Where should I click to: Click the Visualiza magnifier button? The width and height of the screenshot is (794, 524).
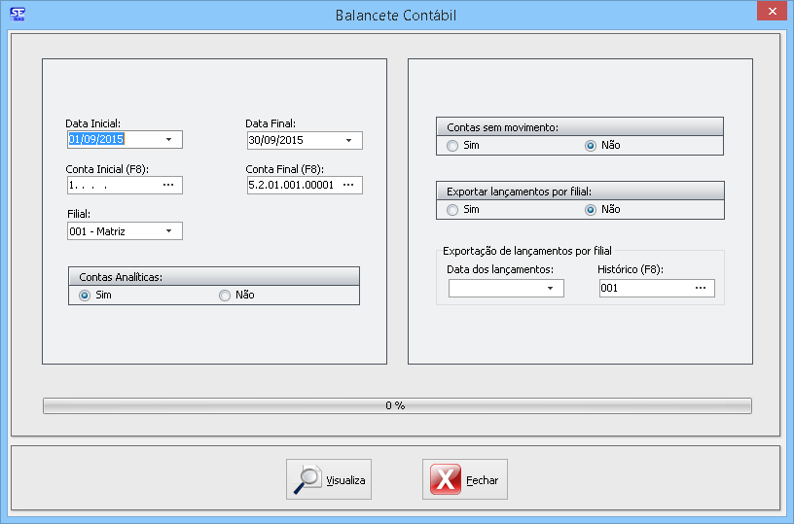pyautogui.click(x=329, y=480)
